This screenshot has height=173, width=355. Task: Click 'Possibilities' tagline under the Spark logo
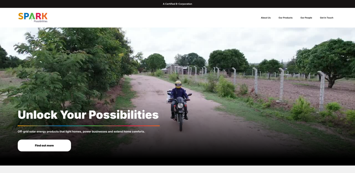[40, 21]
